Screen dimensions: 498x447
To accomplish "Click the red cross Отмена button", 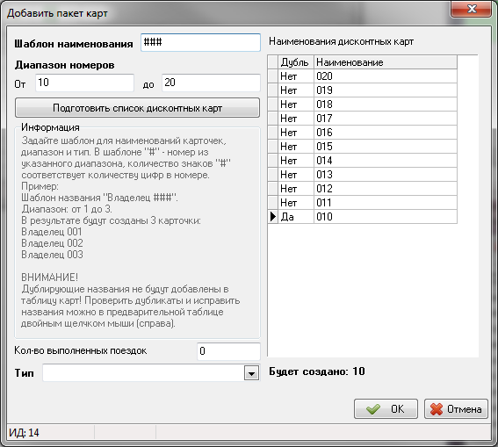I will click(456, 409).
